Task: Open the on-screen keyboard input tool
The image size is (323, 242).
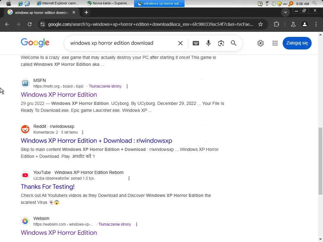Action: click(196, 43)
